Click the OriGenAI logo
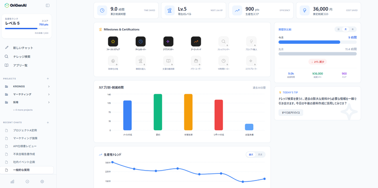Image resolution: width=378 pixels, height=188 pixels. [16, 5]
